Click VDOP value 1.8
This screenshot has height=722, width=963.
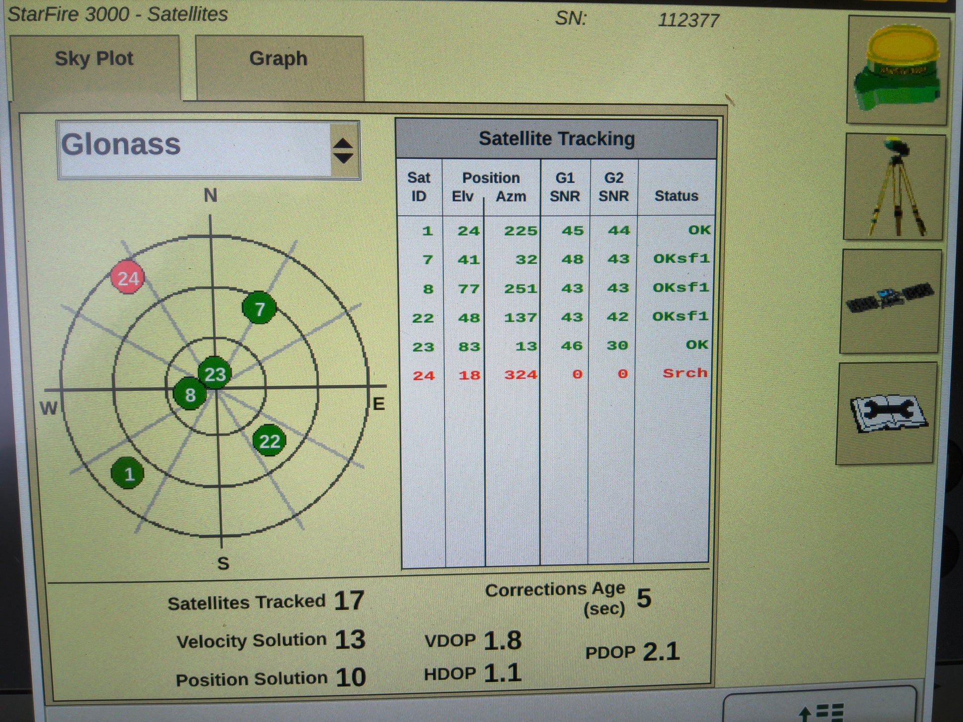pyautogui.click(x=502, y=640)
